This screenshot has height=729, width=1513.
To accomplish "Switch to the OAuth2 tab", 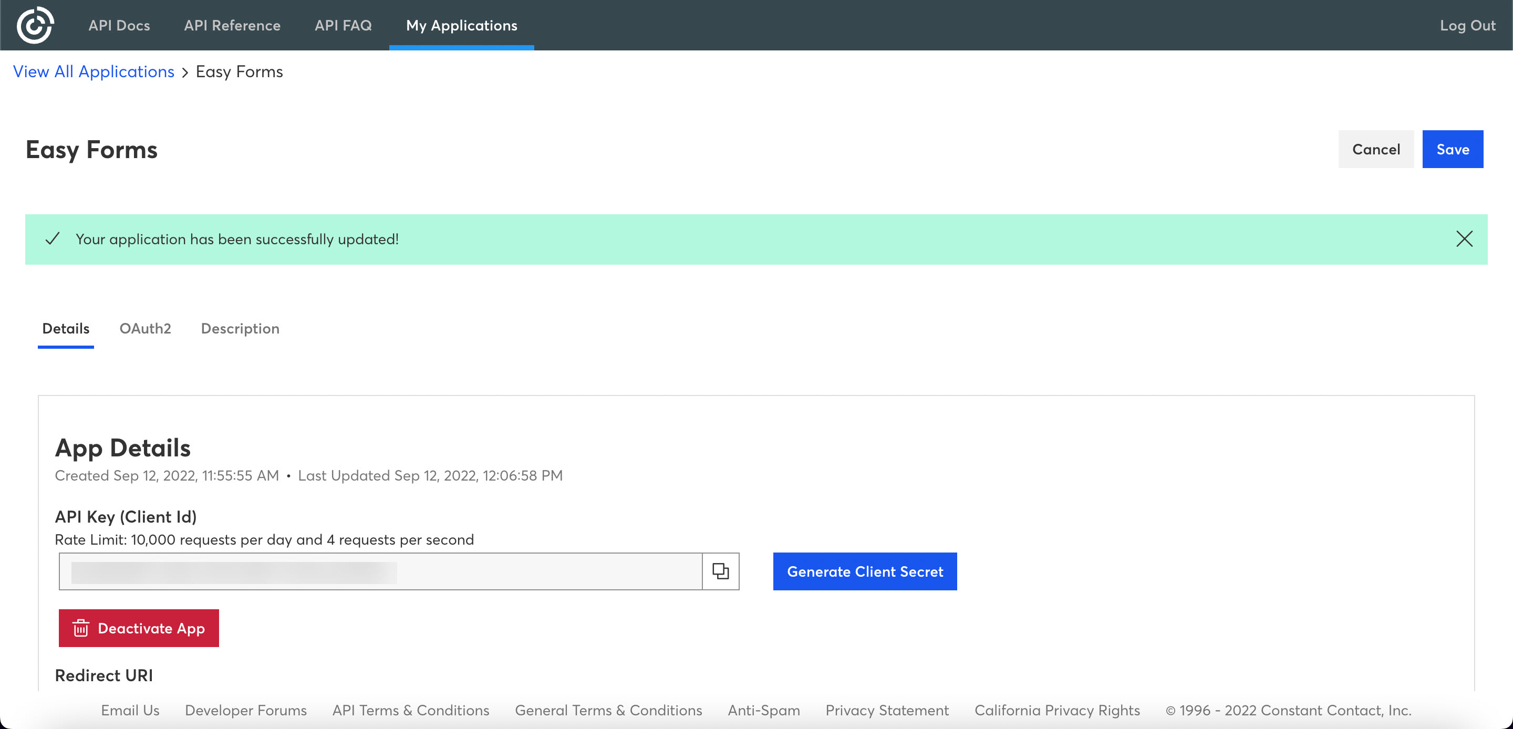I will (x=145, y=328).
